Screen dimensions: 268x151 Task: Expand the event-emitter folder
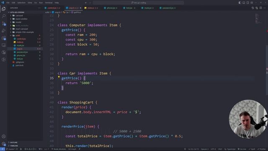[25, 19]
